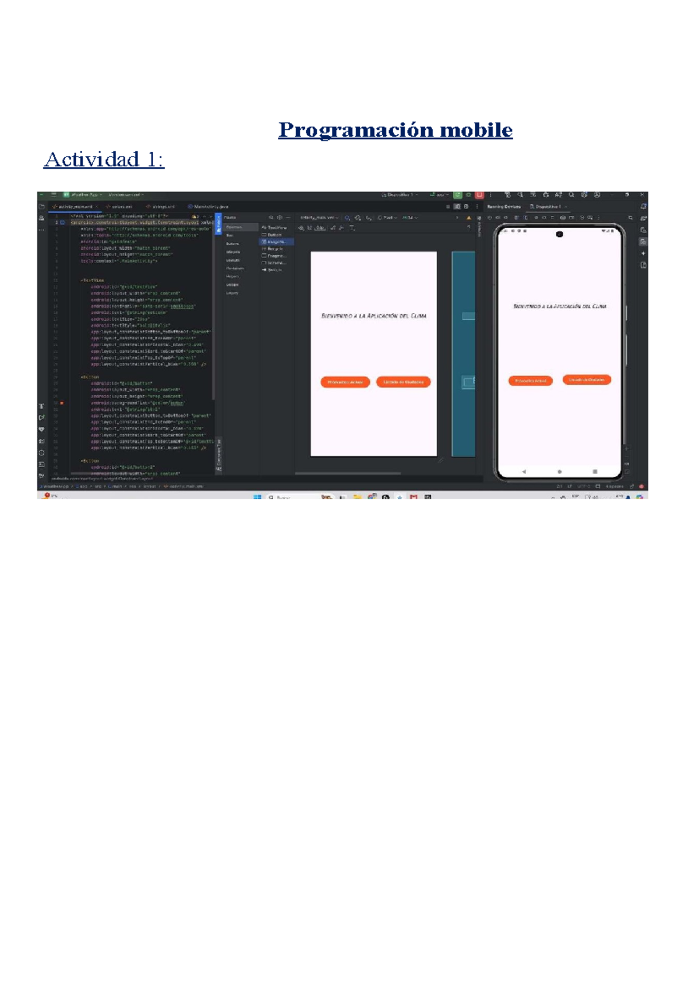Viewport: 699px width, 987px height.
Task: Open the Project tool window folder icon
Action: tap(41, 207)
